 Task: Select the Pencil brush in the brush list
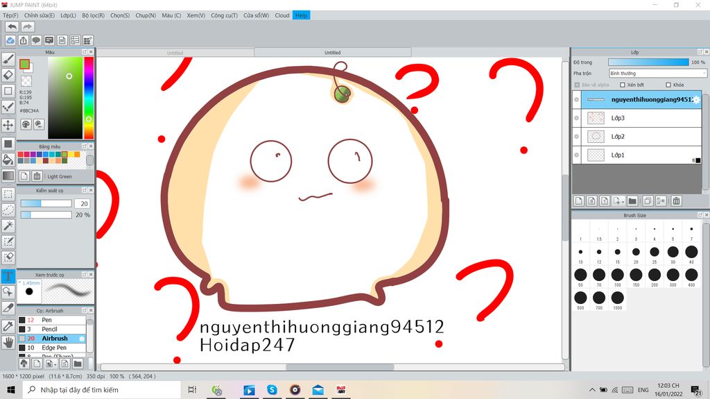pyautogui.click(x=51, y=329)
